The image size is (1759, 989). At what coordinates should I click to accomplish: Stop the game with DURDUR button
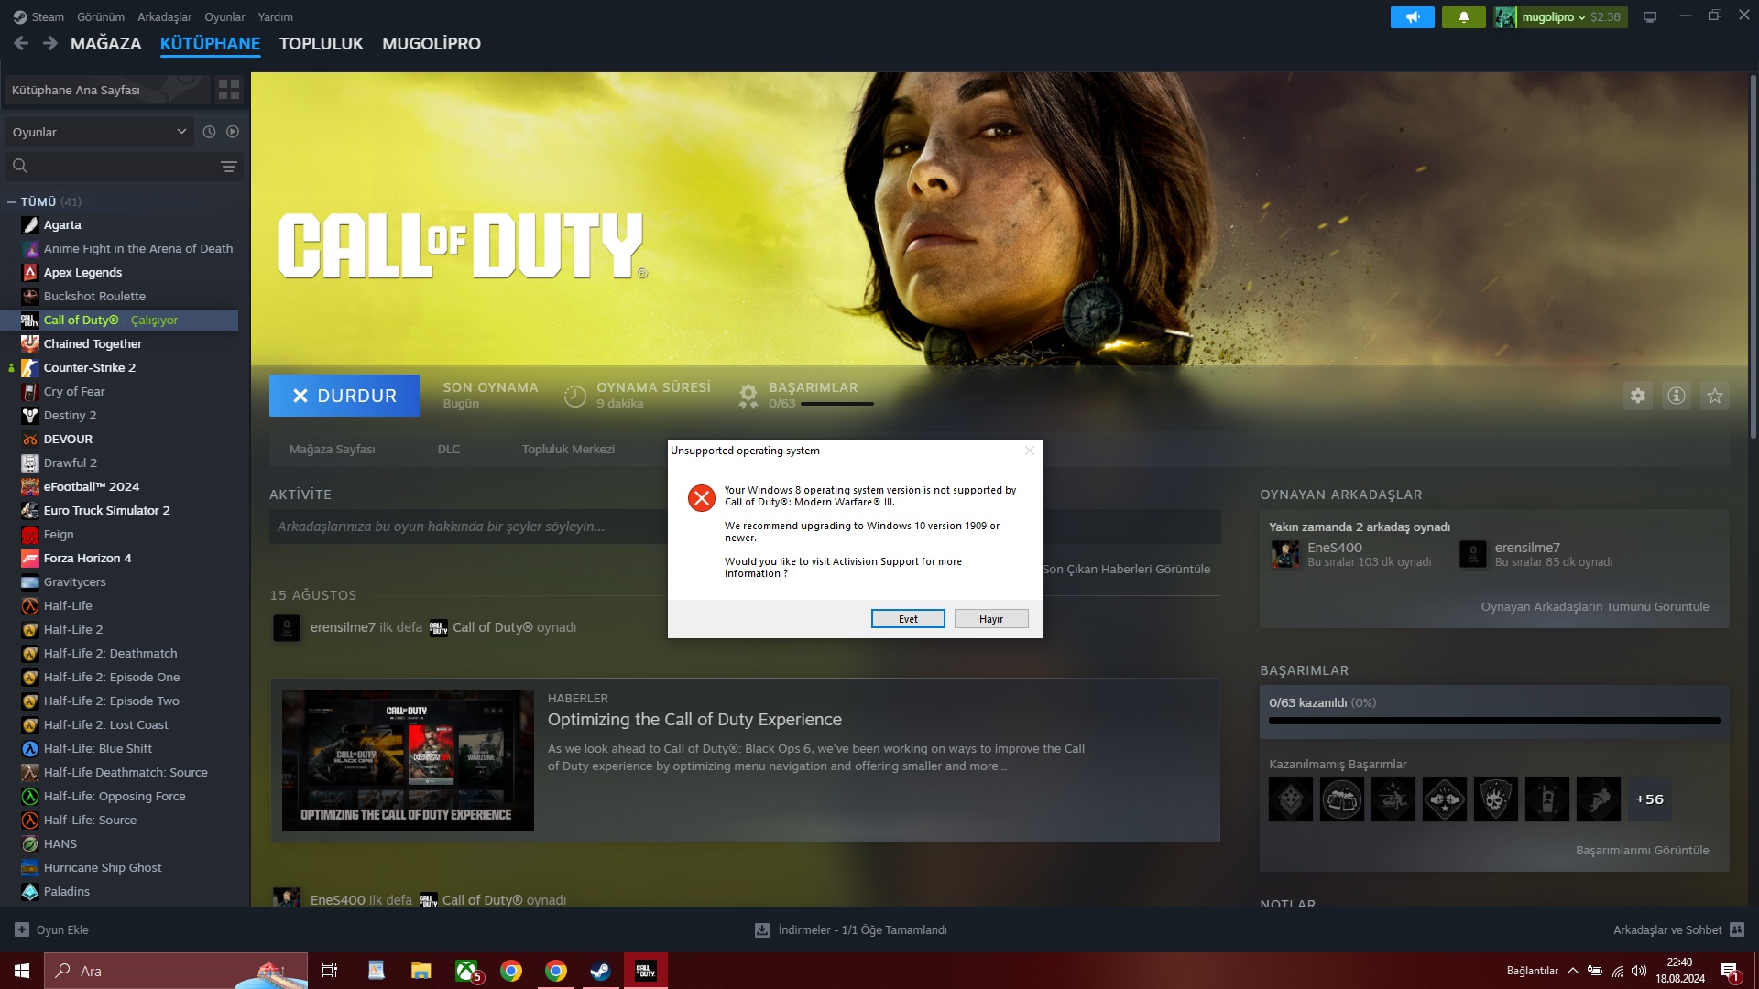click(344, 396)
